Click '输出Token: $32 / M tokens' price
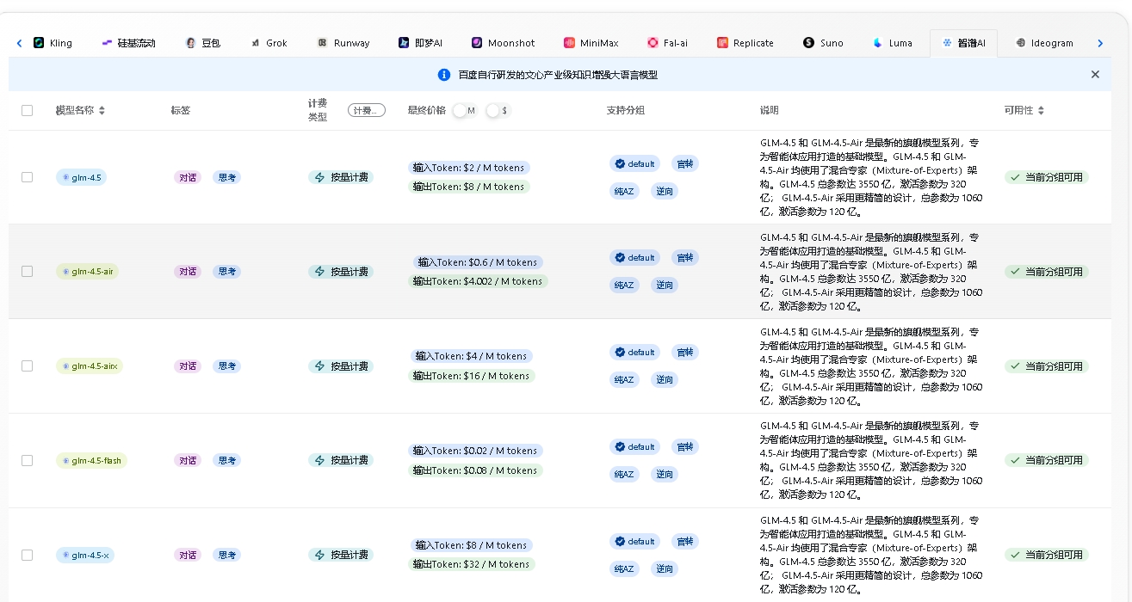The image size is (1132, 602). click(x=472, y=564)
